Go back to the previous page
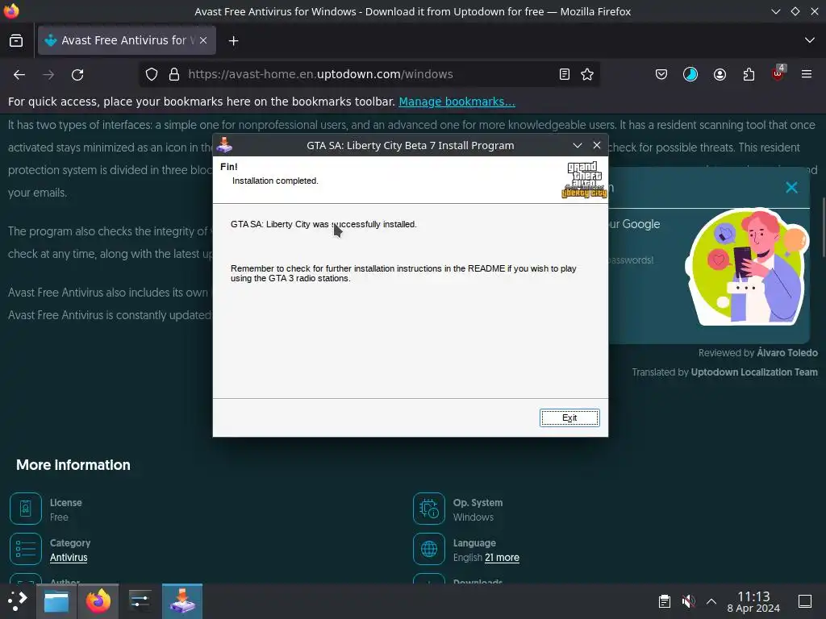 click(19, 75)
